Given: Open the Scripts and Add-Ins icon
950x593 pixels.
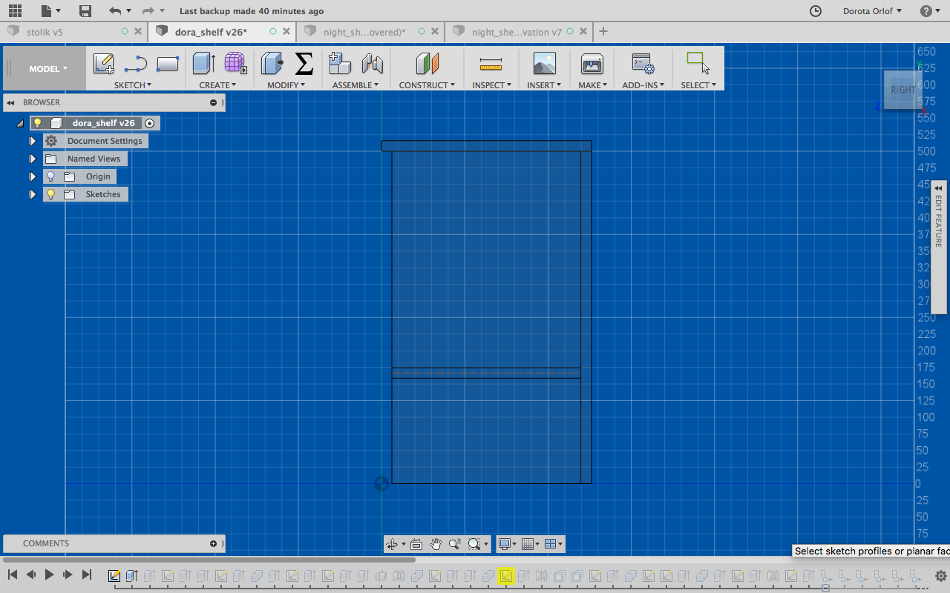Looking at the screenshot, I should pos(643,64).
